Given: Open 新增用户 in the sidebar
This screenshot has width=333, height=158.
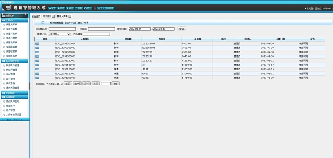Looking at the screenshot, I should click(x=10, y=106).
